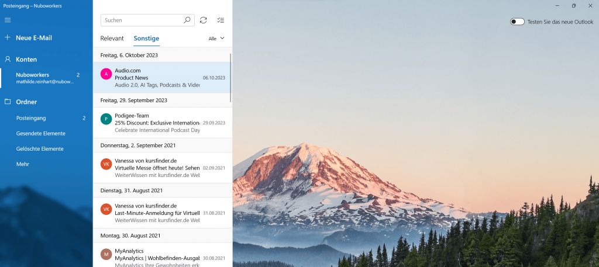The image size is (599, 267).
Task: Click the pink A avatar for Audio.com
Action: tap(106, 74)
